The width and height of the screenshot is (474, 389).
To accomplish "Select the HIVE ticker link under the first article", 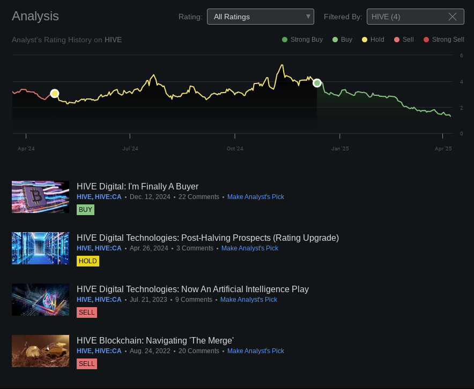I will tap(84, 197).
